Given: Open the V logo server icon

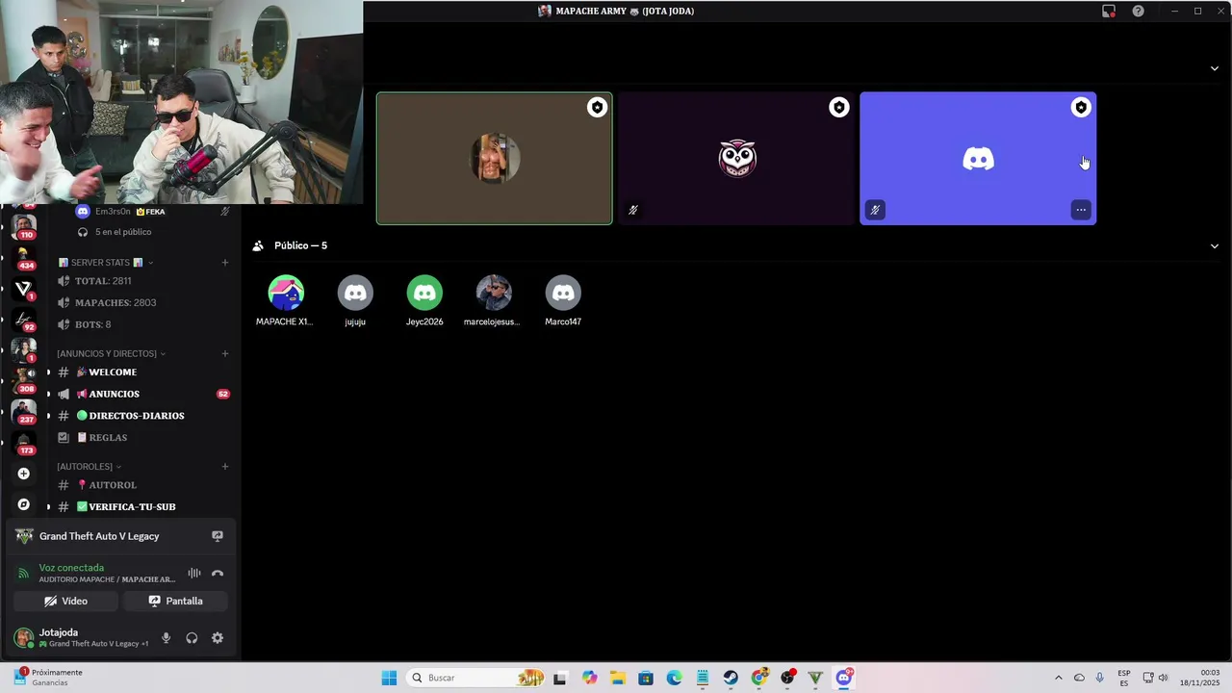Looking at the screenshot, I should point(24,288).
